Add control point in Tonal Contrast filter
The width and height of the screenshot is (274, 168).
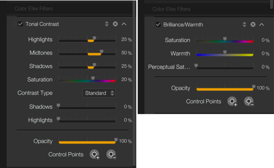(x=94, y=155)
